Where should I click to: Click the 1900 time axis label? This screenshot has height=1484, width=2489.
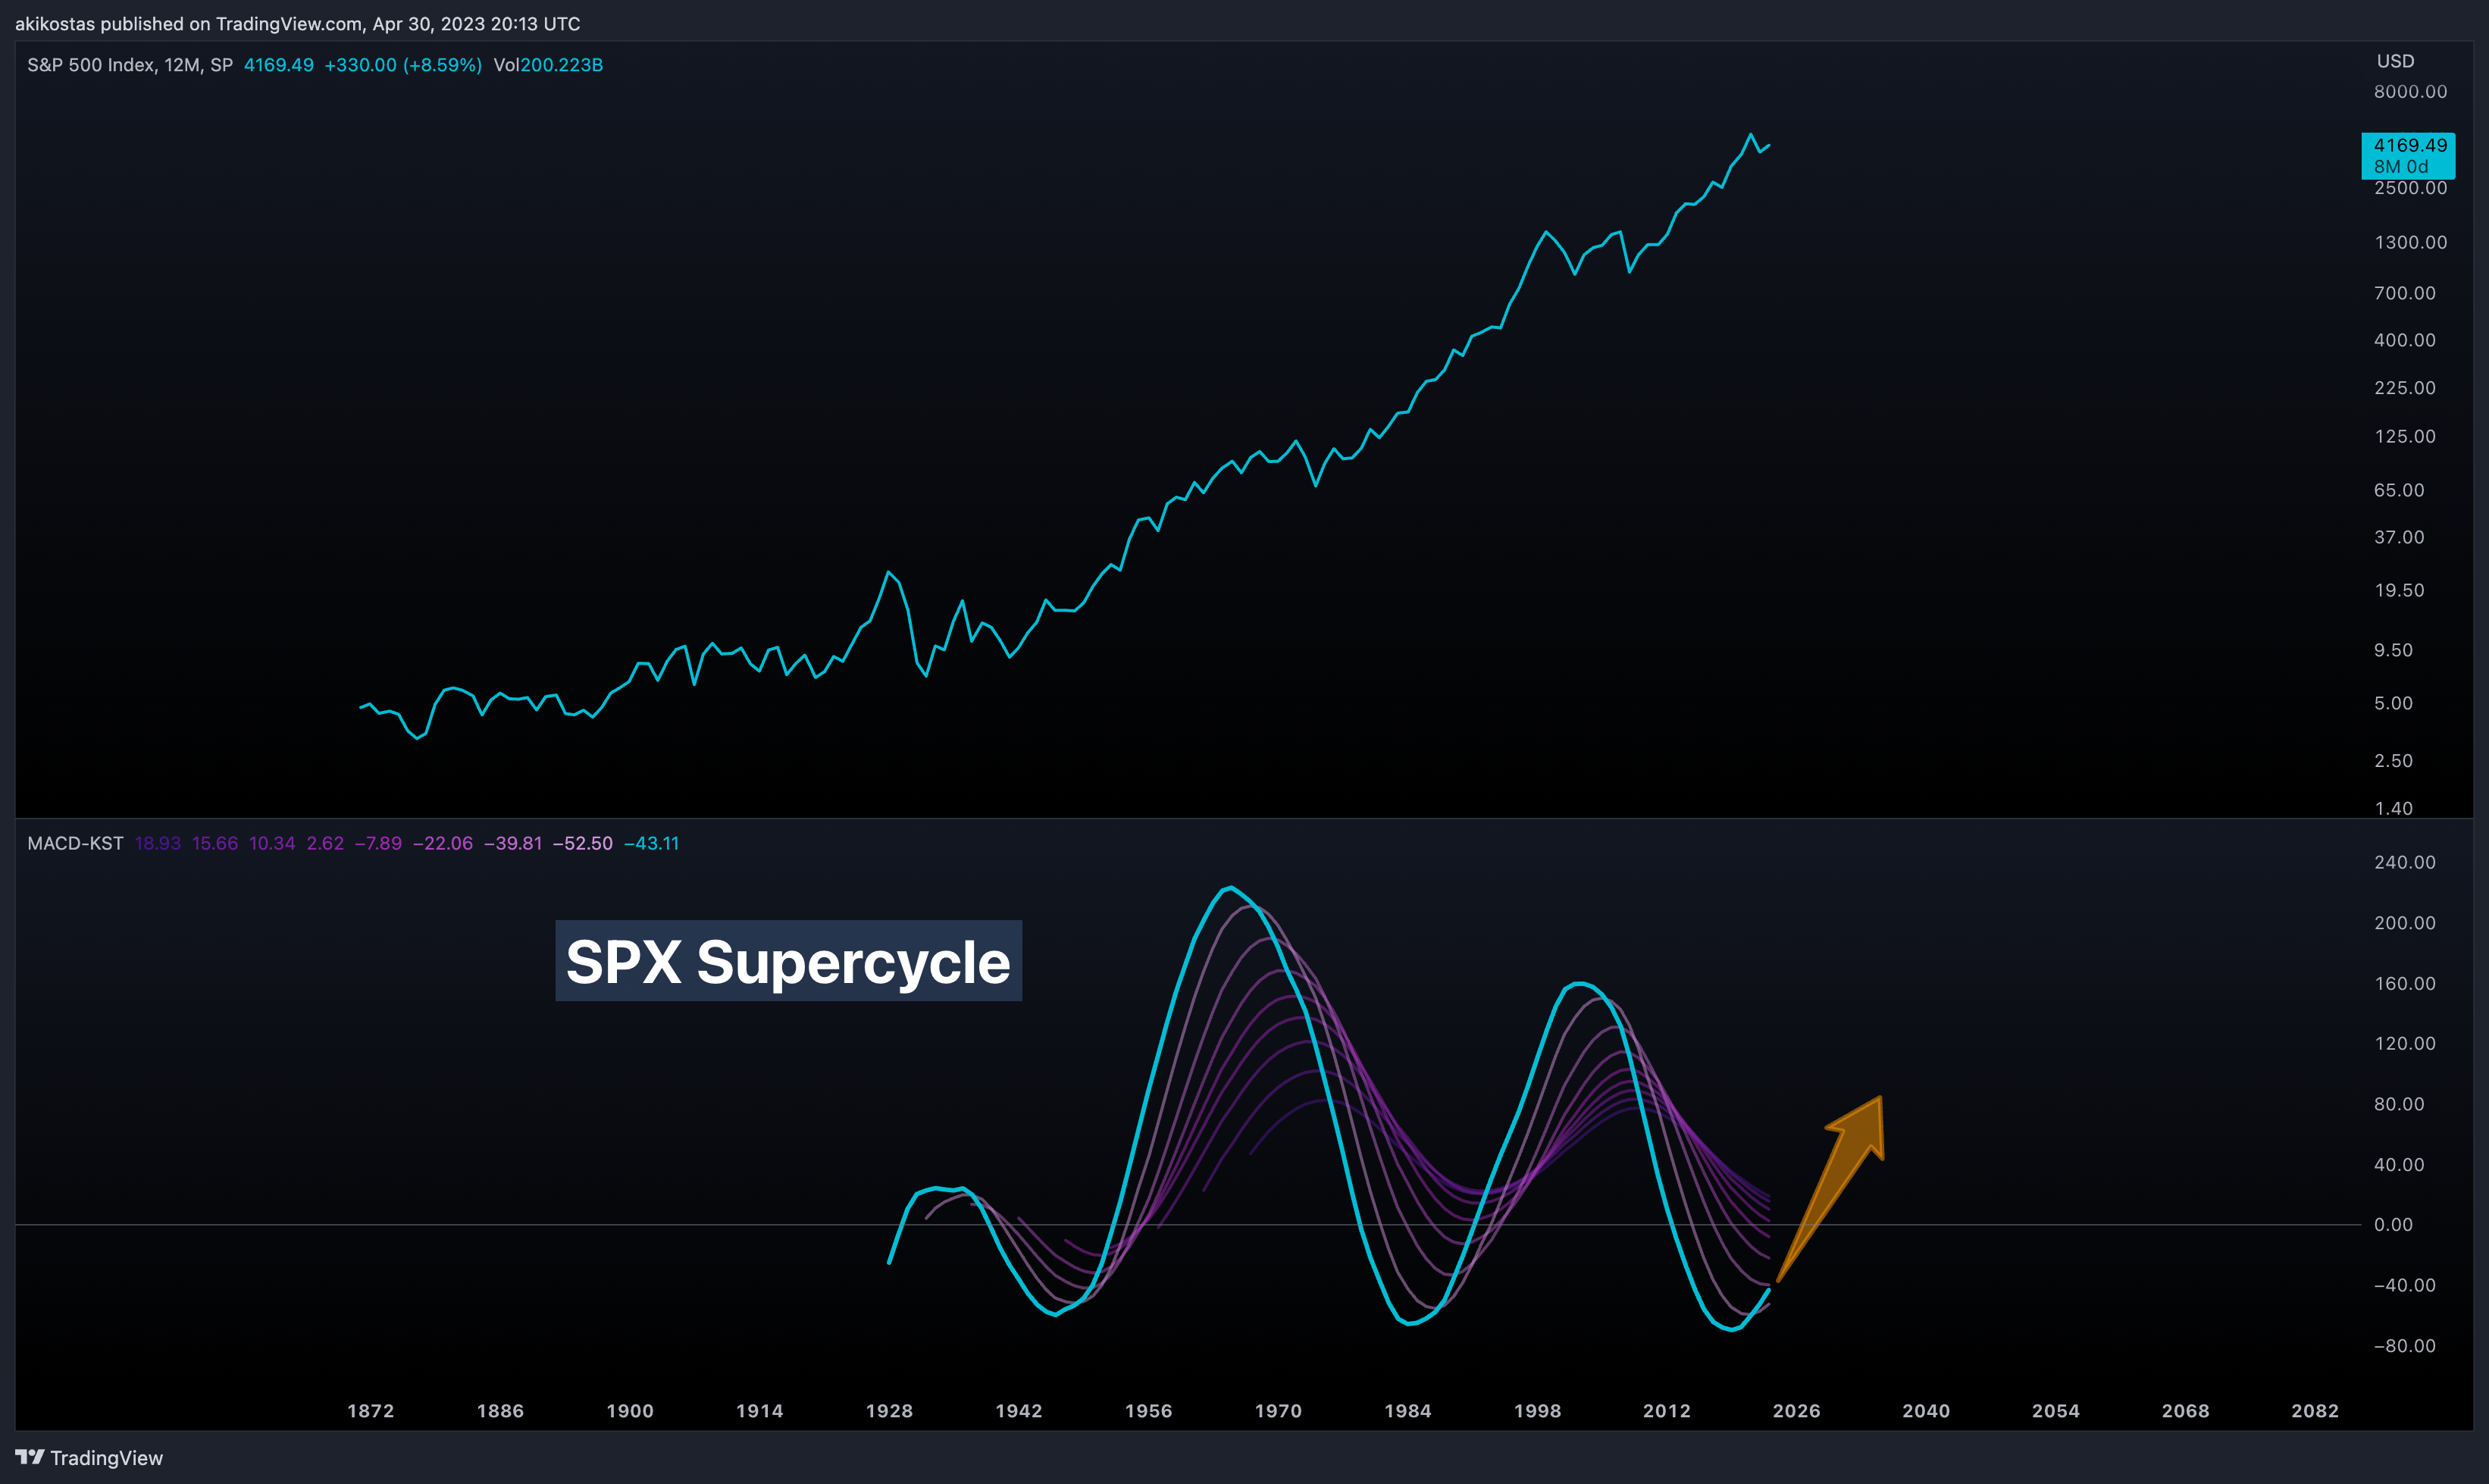[x=630, y=1411]
